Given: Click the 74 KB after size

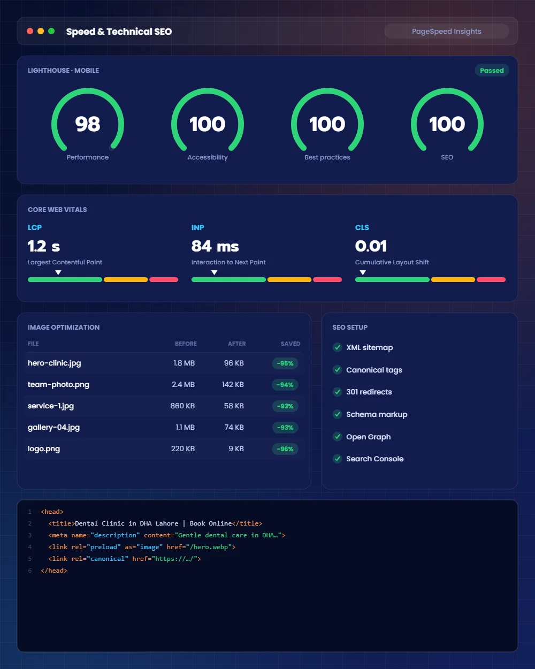Looking at the screenshot, I should 234,427.
